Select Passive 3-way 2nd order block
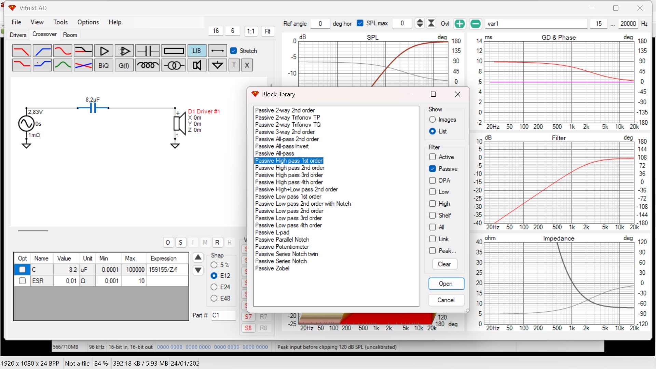This screenshot has height=369, width=656. [285, 132]
